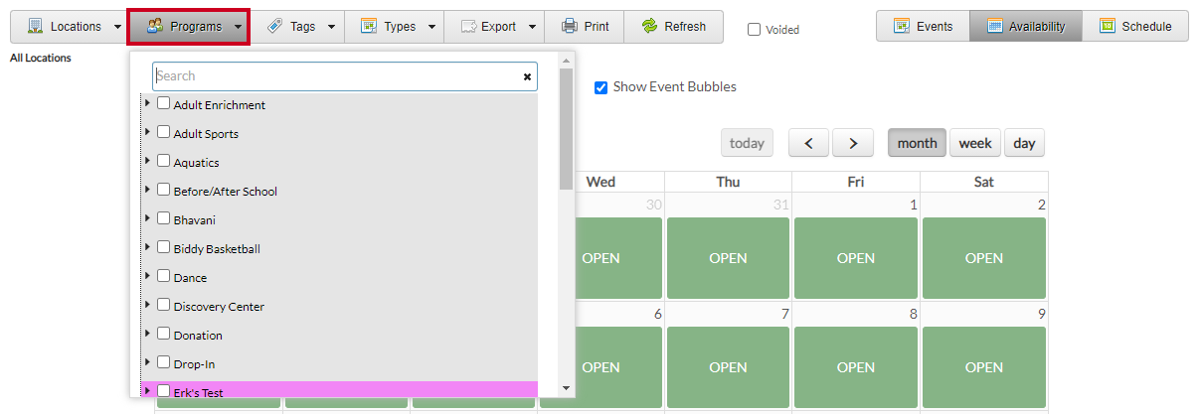The image size is (1200, 414).
Task: Expand the Dance program node
Action: (x=148, y=276)
